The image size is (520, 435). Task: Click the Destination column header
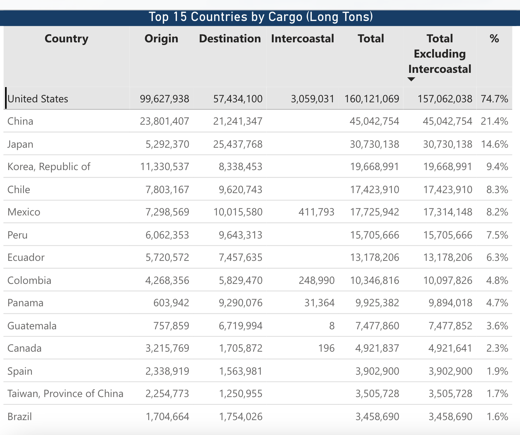(230, 39)
